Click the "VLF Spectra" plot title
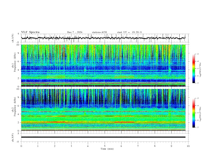212x164 pixels. pos(30,32)
